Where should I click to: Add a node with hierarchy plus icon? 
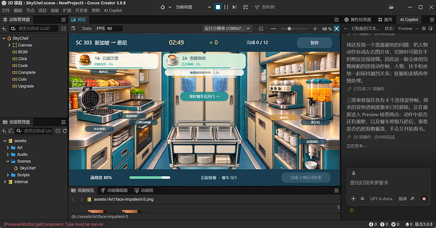pos(4,28)
